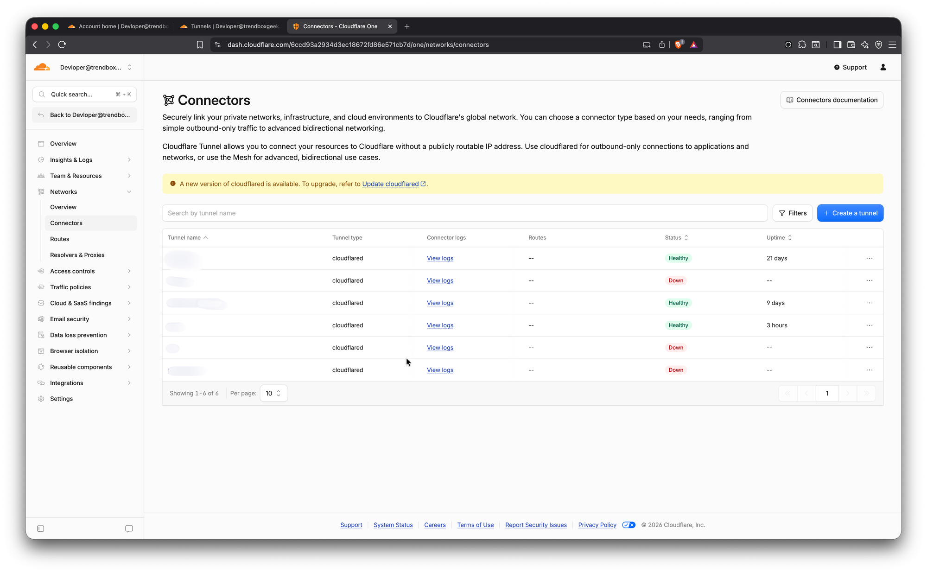Image resolution: width=927 pixels, height=573 pixels.
Task: Open a new browser tab
Action: (407, 26)
